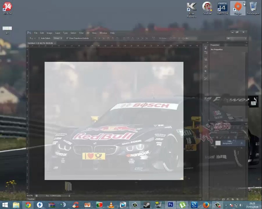Screen dimensions: 262x209
Task: Open the Timeline panel tab
Action: [x=31, y=199]
